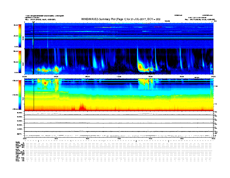The width and height of the screenshot is (230, 178).
Task: Select the TNR color scale bar
Action: point(20,95)
